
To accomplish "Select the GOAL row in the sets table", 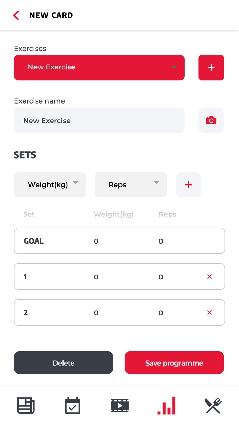I will coord(119,241).
